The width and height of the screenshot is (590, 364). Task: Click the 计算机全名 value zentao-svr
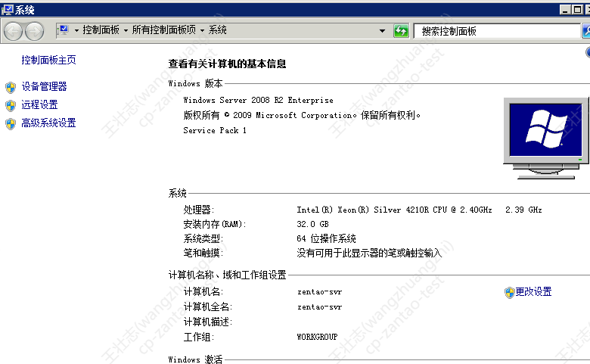click(319, 306)
